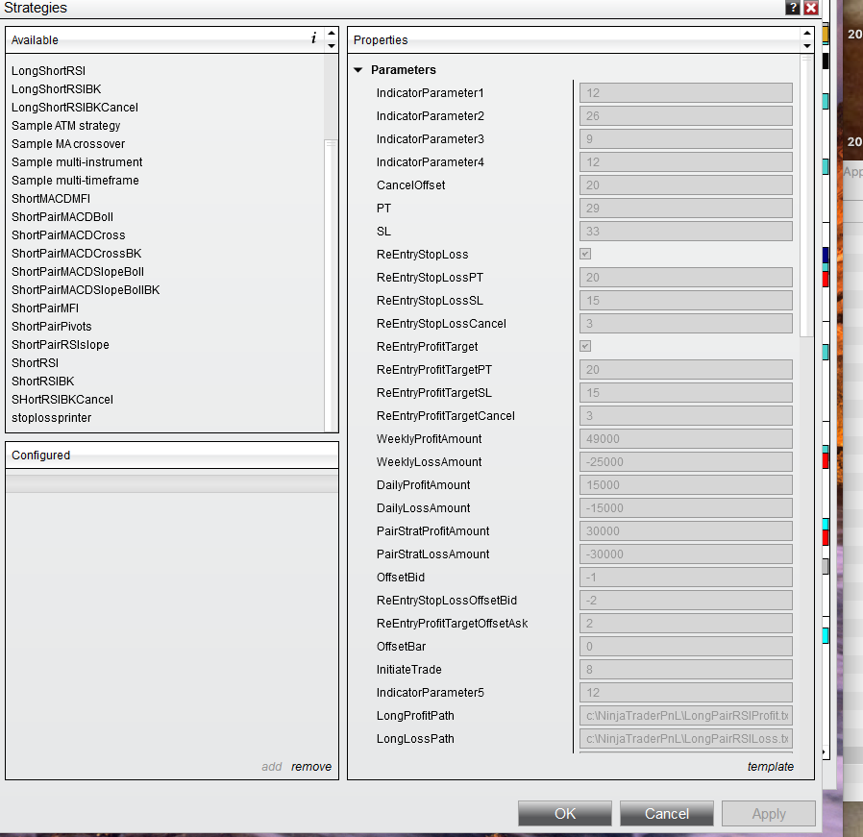Click the PT value field
Screen dimensions: 863x837
coord(686,208)
